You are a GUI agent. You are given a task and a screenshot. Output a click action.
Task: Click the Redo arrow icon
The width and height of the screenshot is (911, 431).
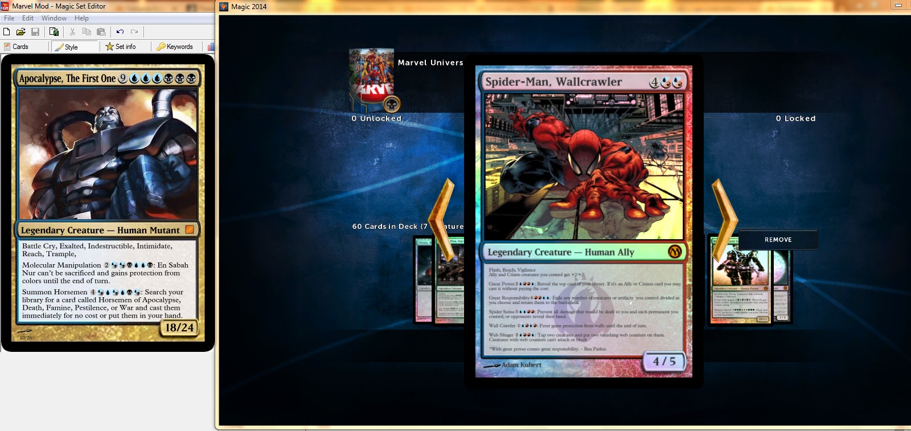[134, 32]
